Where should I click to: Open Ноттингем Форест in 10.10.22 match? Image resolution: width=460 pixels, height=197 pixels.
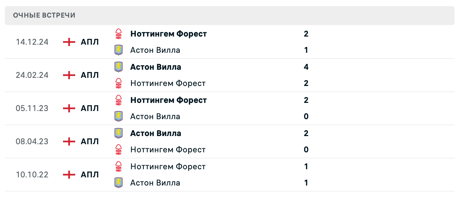pos(168,167)
